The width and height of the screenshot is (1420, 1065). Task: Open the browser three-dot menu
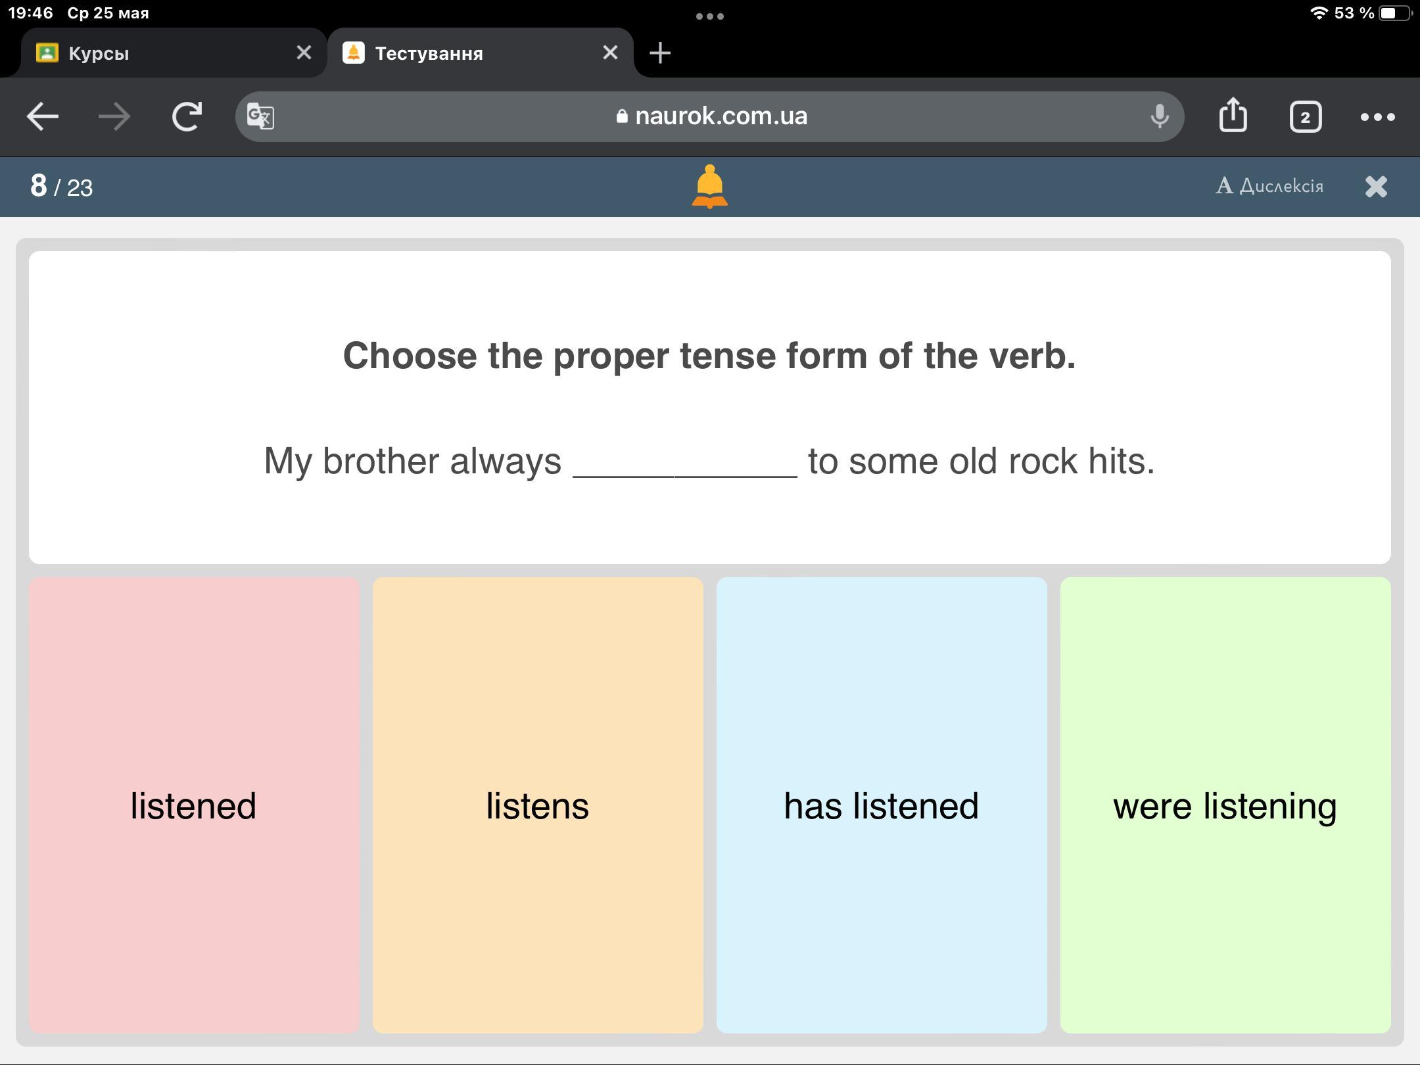point(1377,117)
